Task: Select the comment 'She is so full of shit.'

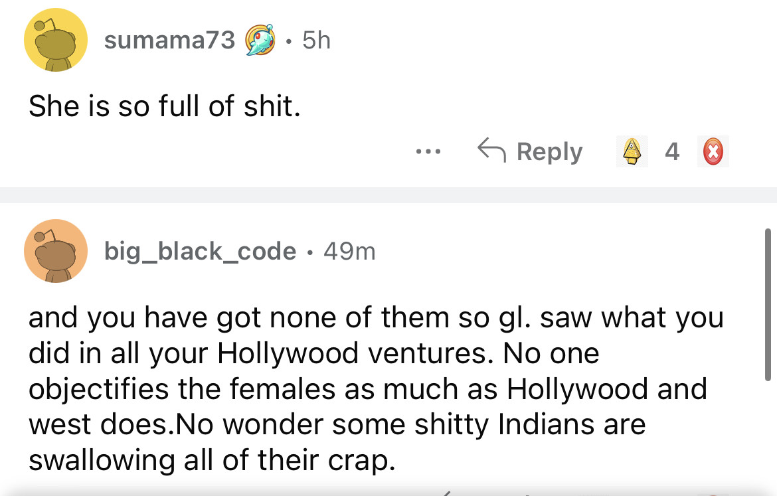Action: (165, 106)
